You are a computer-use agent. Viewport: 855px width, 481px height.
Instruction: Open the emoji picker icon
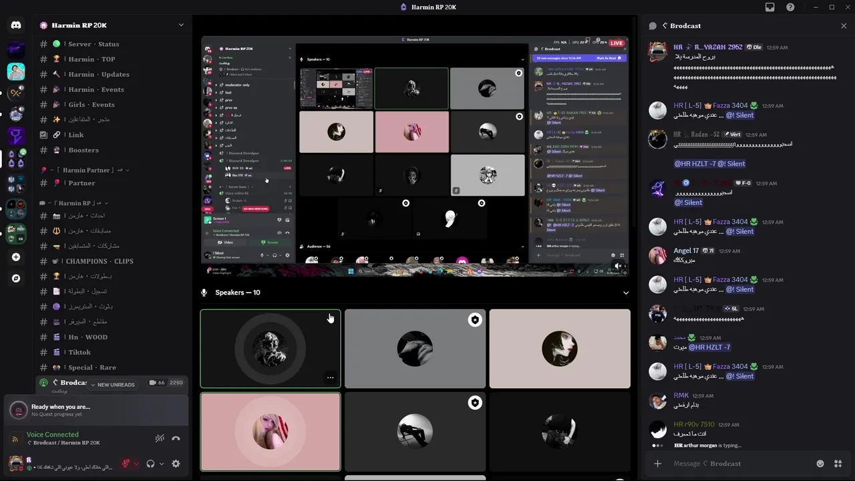[x=820, y=464]
